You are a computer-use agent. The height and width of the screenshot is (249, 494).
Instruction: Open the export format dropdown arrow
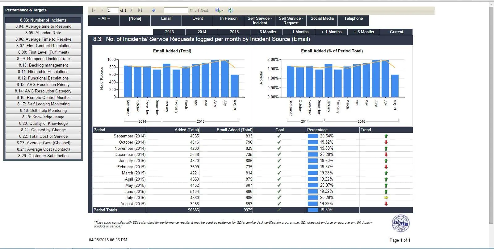tap(223, 10)
